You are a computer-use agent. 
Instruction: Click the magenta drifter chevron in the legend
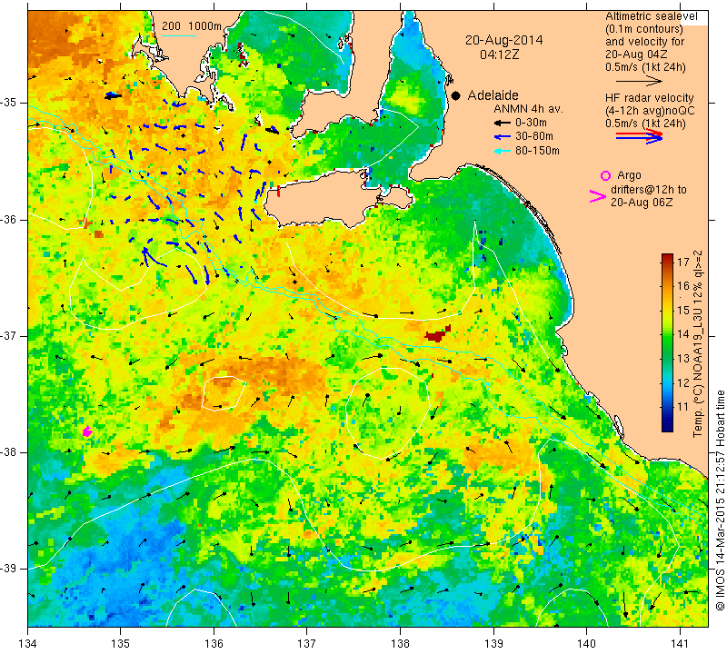pos(597,196)
